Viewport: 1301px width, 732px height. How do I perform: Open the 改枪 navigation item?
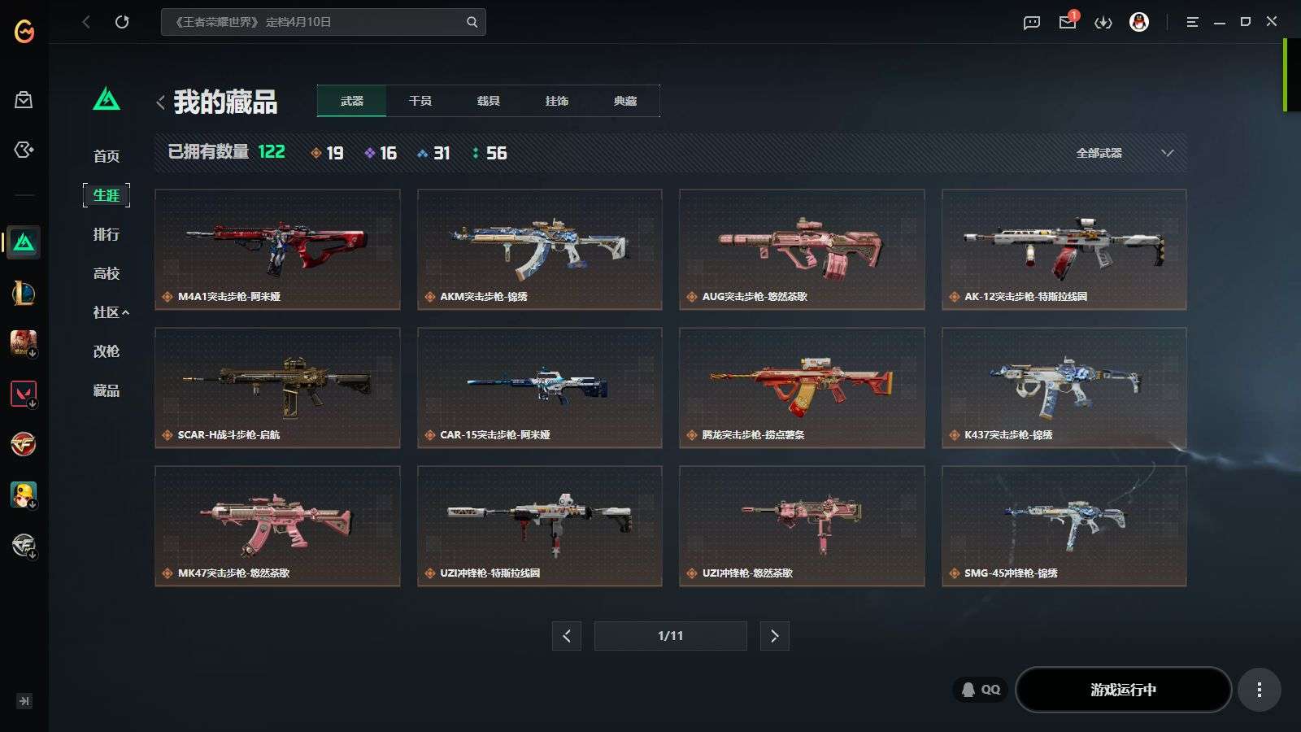[107, 351]
